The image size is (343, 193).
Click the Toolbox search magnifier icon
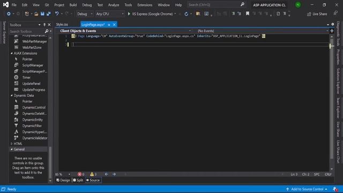click(47, 31)
